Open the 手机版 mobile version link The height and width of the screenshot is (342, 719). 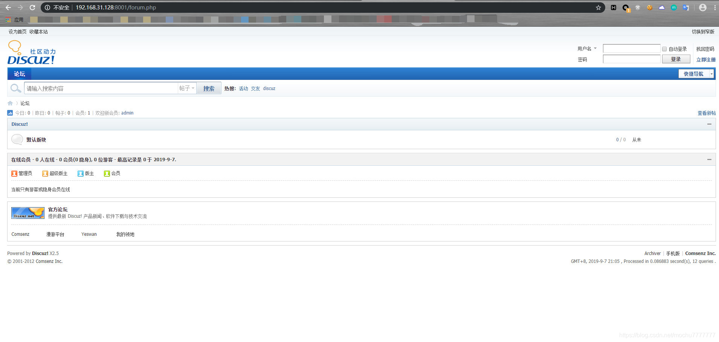pos(673,253)
